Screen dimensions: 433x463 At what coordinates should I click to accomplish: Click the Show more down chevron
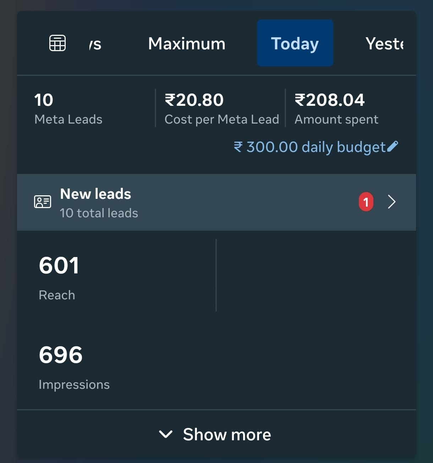click(166, 434)
